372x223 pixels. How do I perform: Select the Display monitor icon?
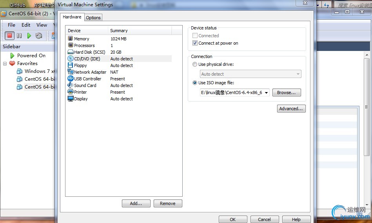tap(71, 98)
